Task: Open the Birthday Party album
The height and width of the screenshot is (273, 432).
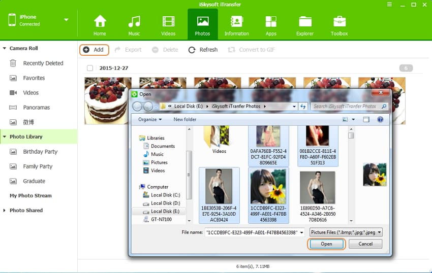Action: coord(40,152)
